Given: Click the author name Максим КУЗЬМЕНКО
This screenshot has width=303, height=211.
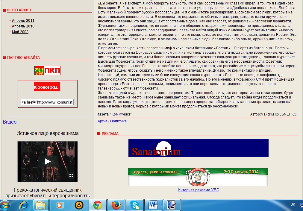Looking at the screenshot, I should pyautogui.click(x=278, y=114).
